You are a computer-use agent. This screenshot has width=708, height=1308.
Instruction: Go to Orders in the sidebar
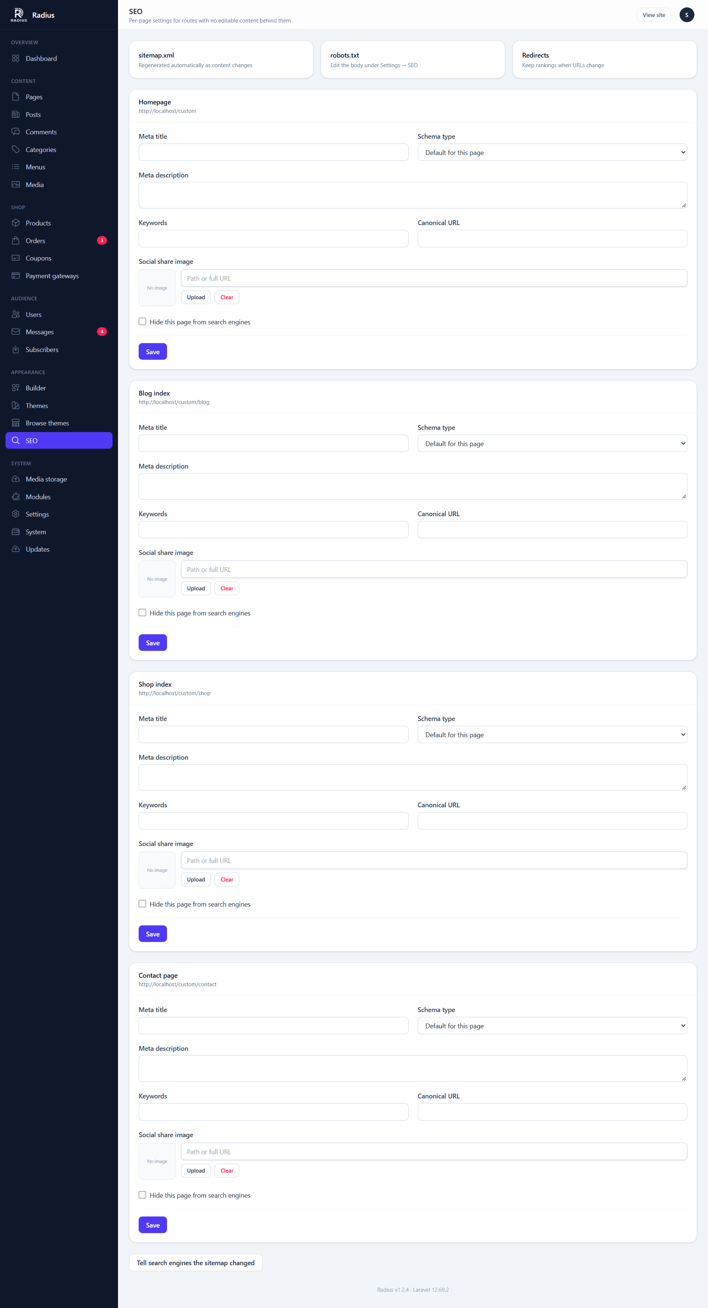59,241
